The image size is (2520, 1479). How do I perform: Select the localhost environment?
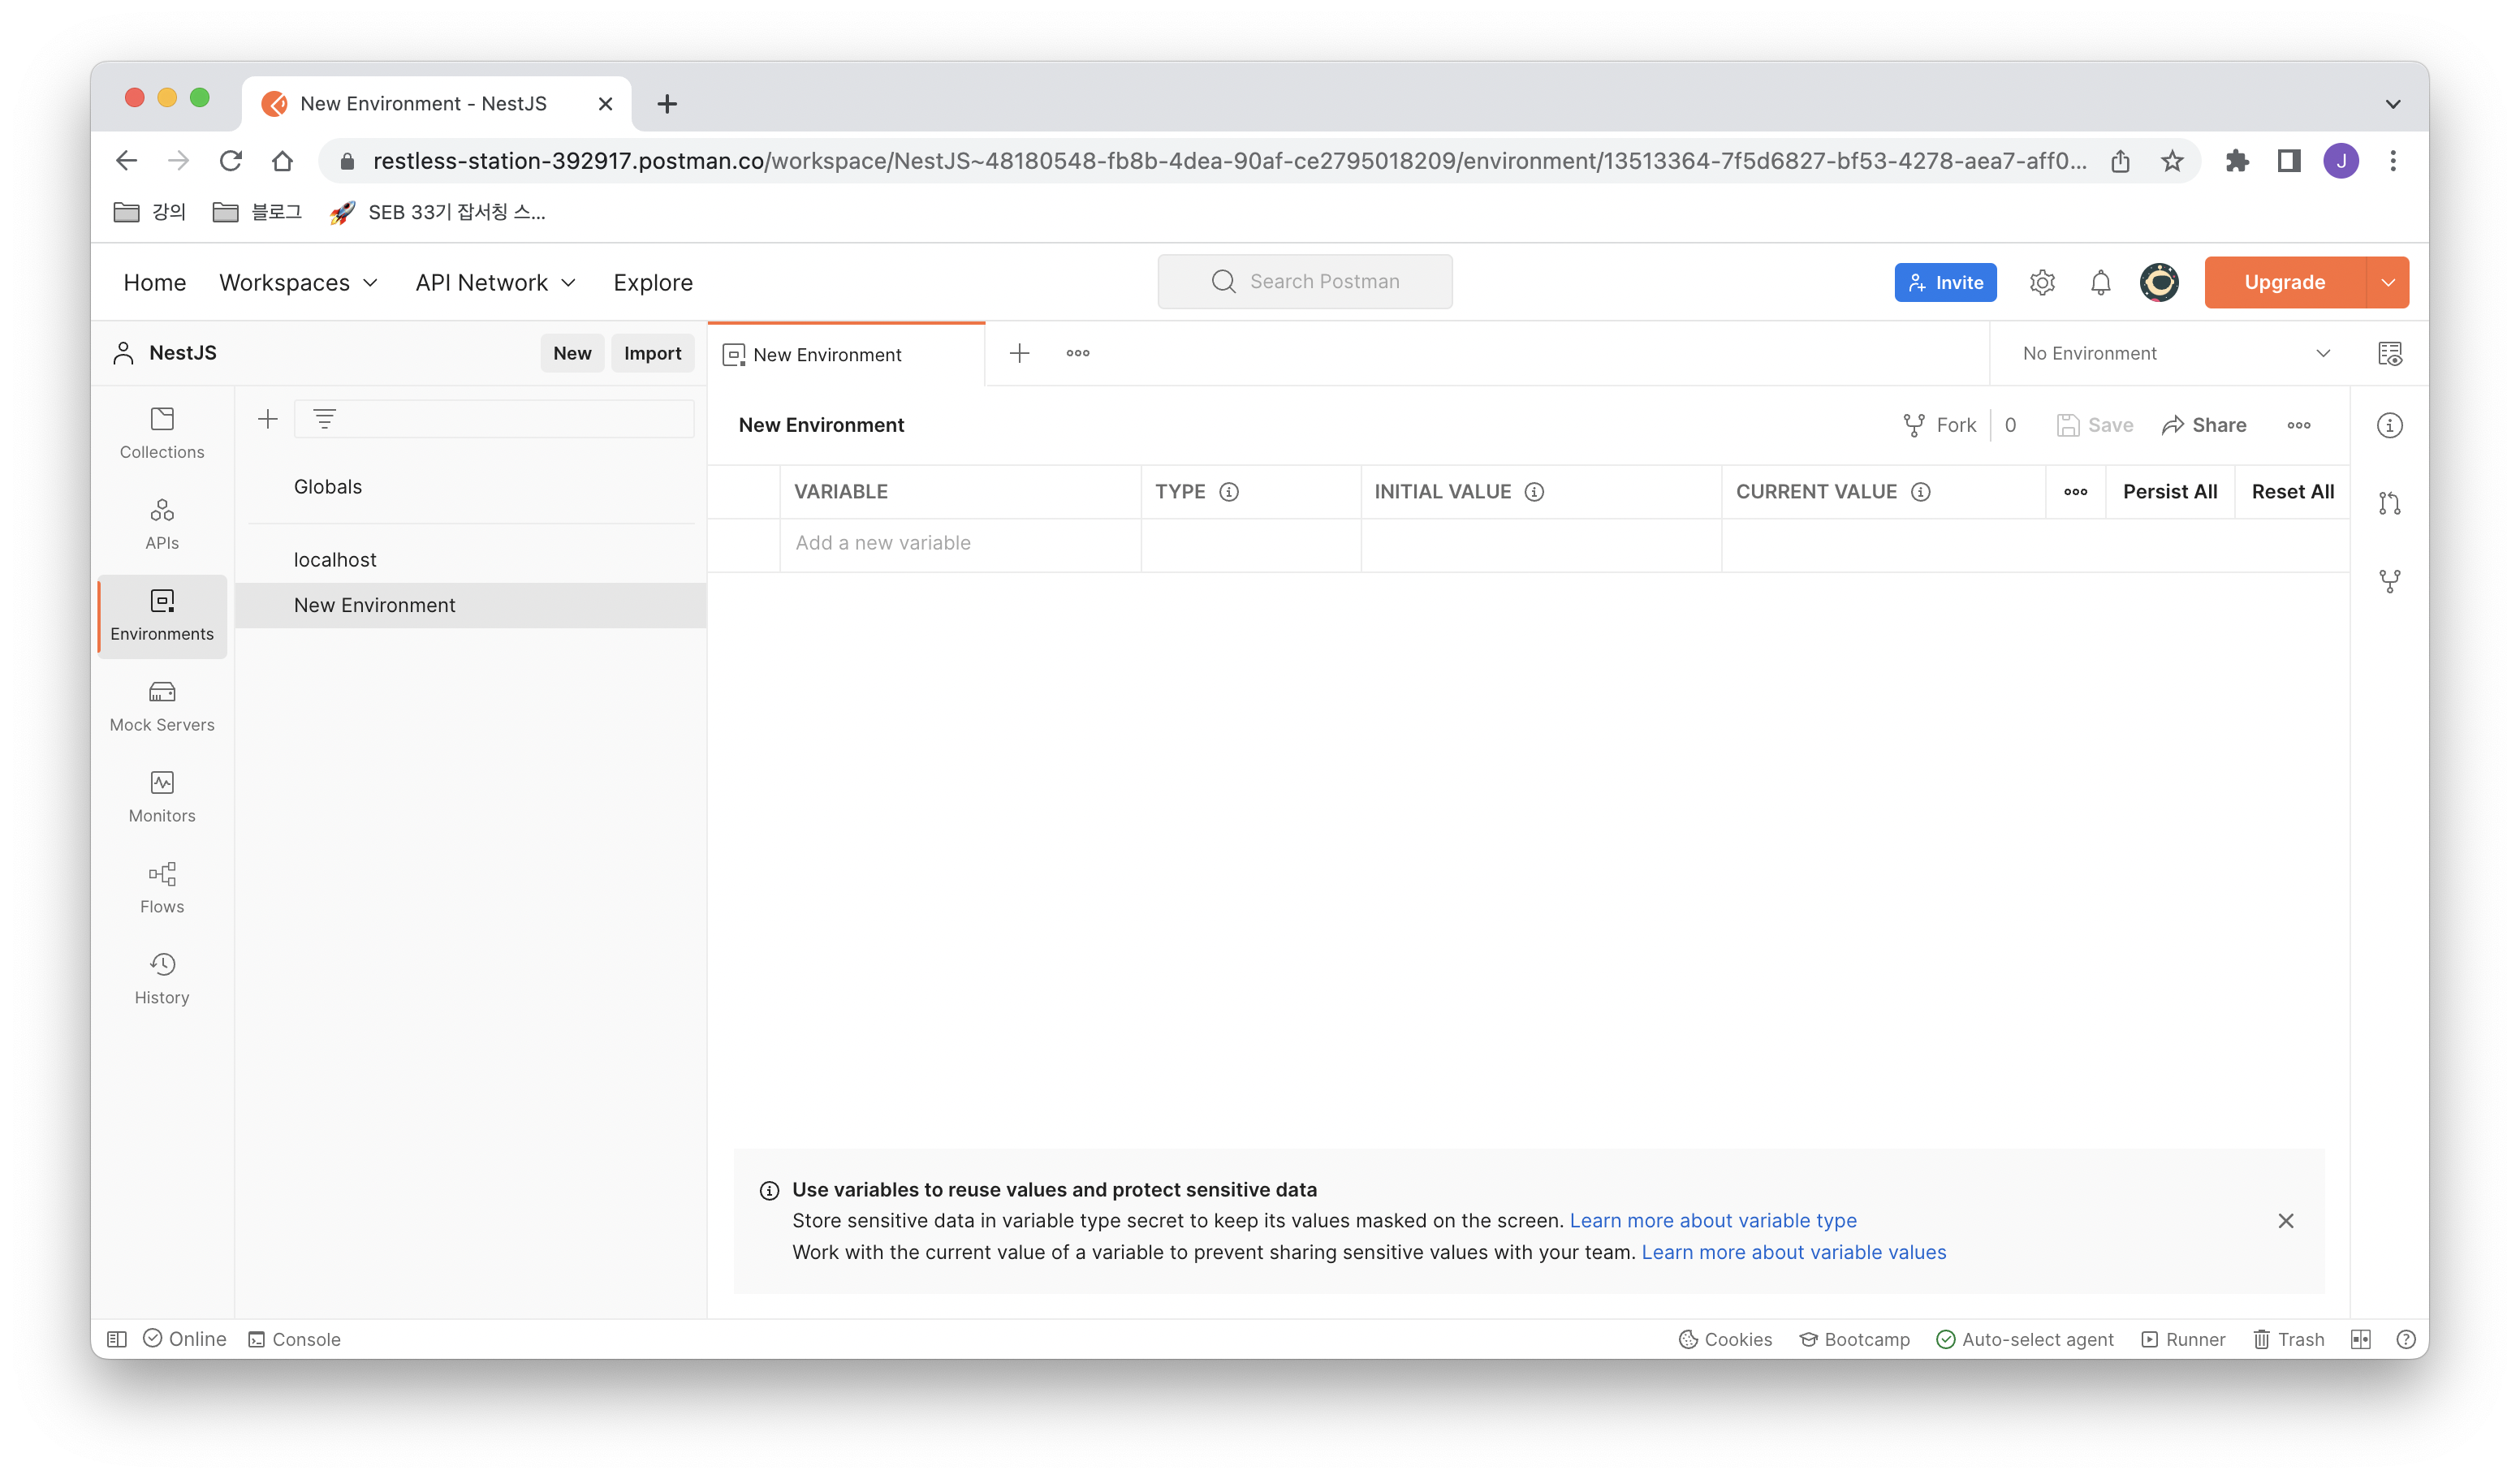[x=335, y=559]
